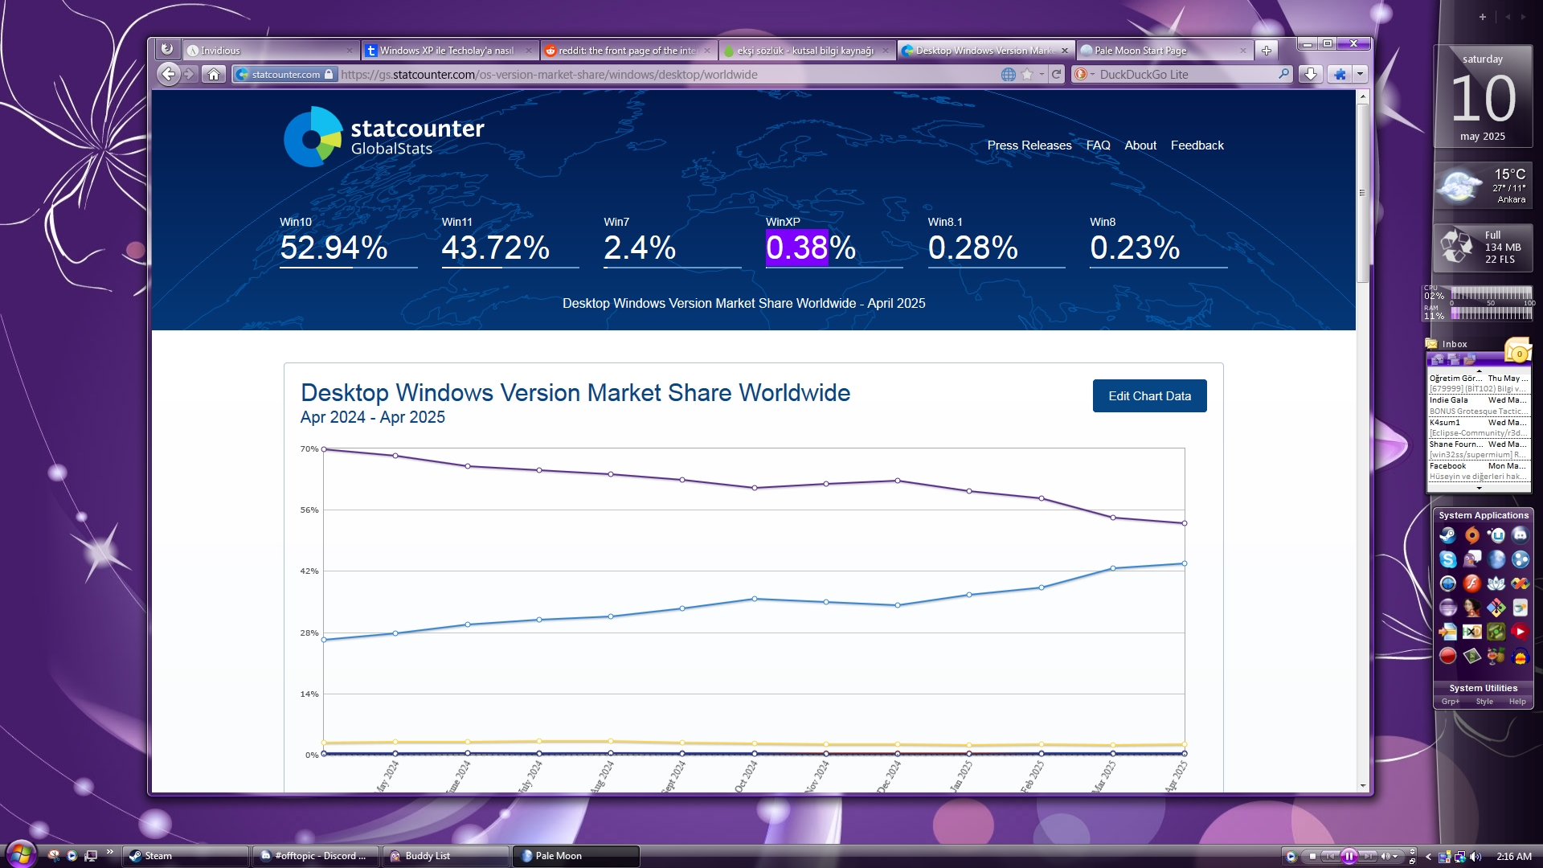This screenshot has width=1543, height=868.
Task: Open the Indie Gala email in inbox gadget
Action: (x=1479, y=405)
